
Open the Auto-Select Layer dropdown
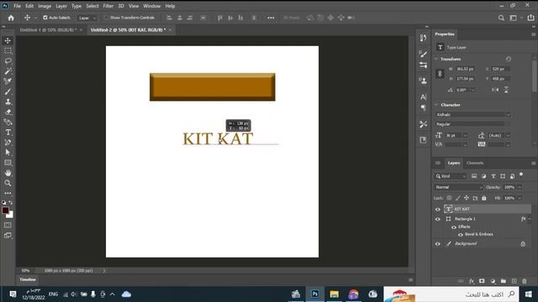coord(87,18)
